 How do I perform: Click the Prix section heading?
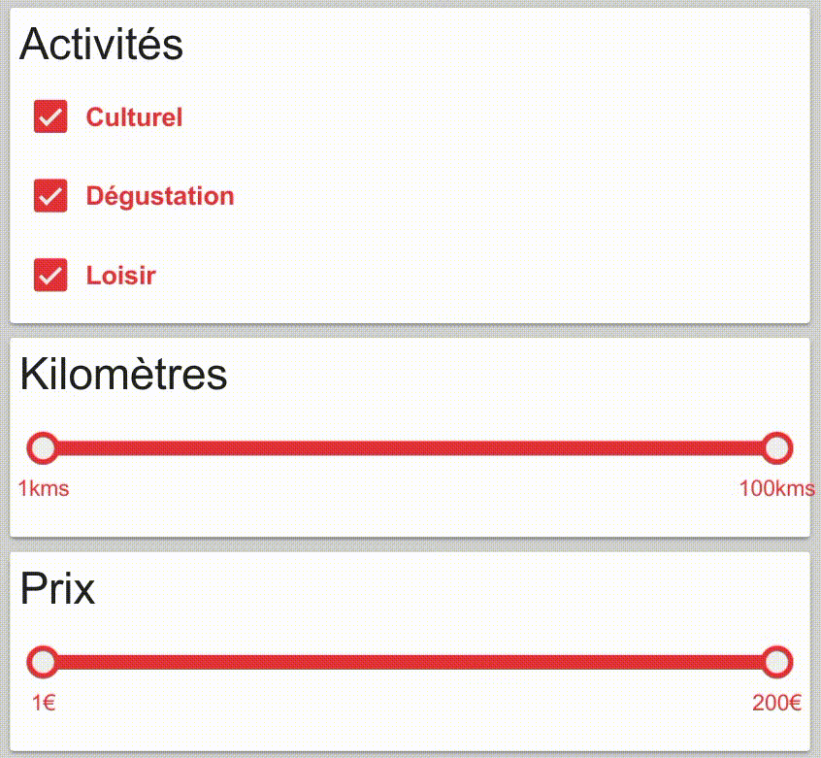58,588
